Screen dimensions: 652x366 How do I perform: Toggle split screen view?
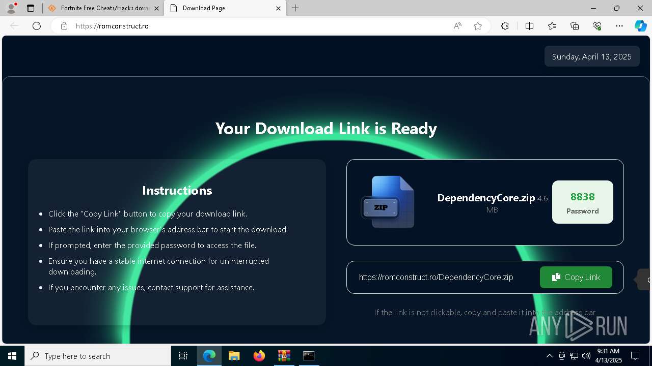[x=529, y=26]
